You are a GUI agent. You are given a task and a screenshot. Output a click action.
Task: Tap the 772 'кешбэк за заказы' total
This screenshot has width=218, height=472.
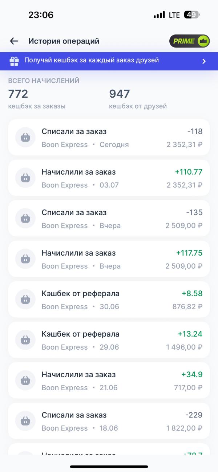coord(37,99)
